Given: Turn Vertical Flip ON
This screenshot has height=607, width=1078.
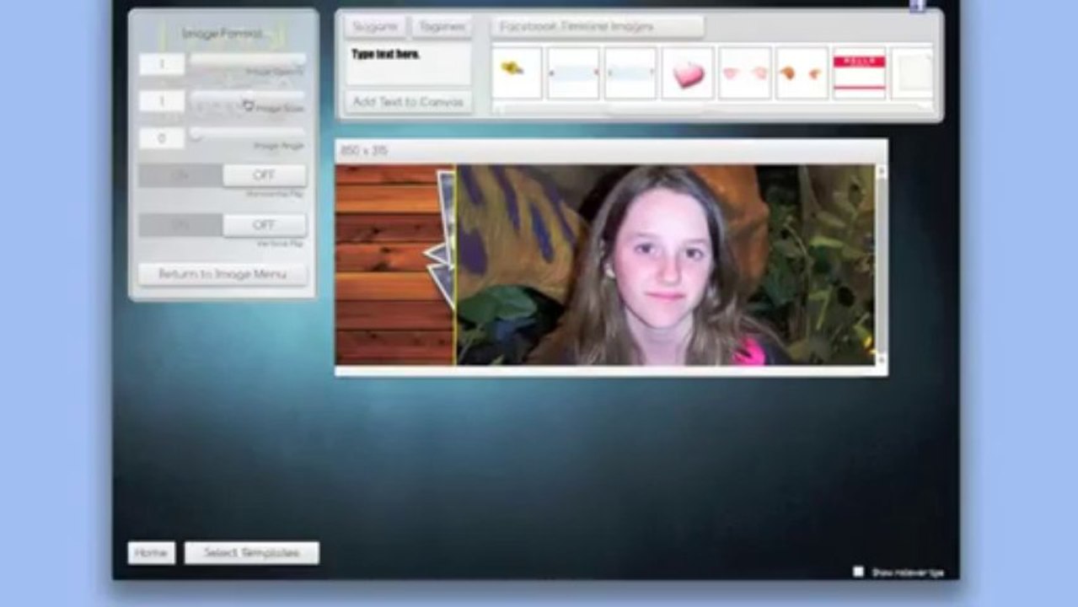Looking at the screenshot, I should [x=180, y=225].
